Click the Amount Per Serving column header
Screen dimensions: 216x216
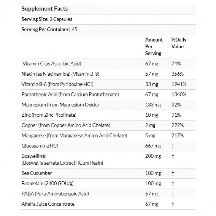154,46
